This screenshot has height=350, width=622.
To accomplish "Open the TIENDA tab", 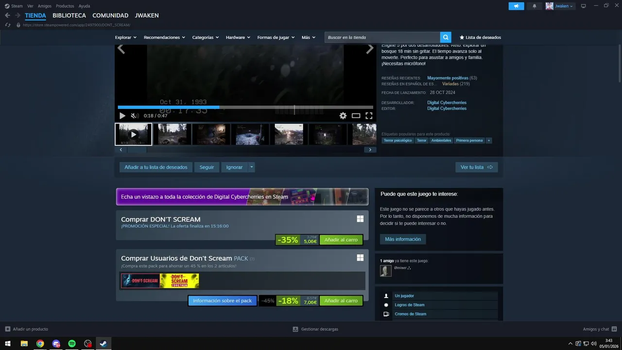I will 35,16.
